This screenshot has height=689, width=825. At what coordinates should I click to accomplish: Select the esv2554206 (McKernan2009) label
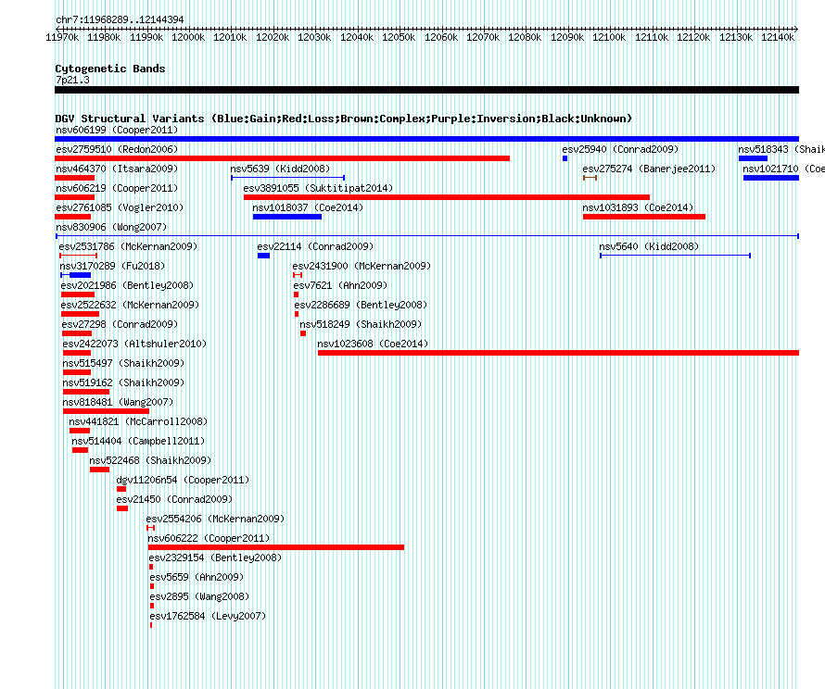pyautogui.click(x=216, y=519)
